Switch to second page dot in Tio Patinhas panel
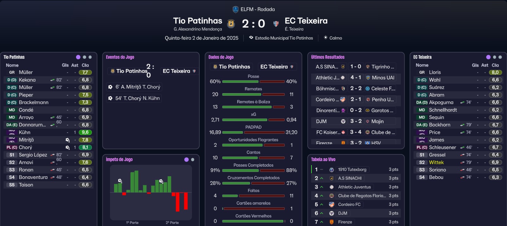The image size is (507, 226). [x=84, y=57]
